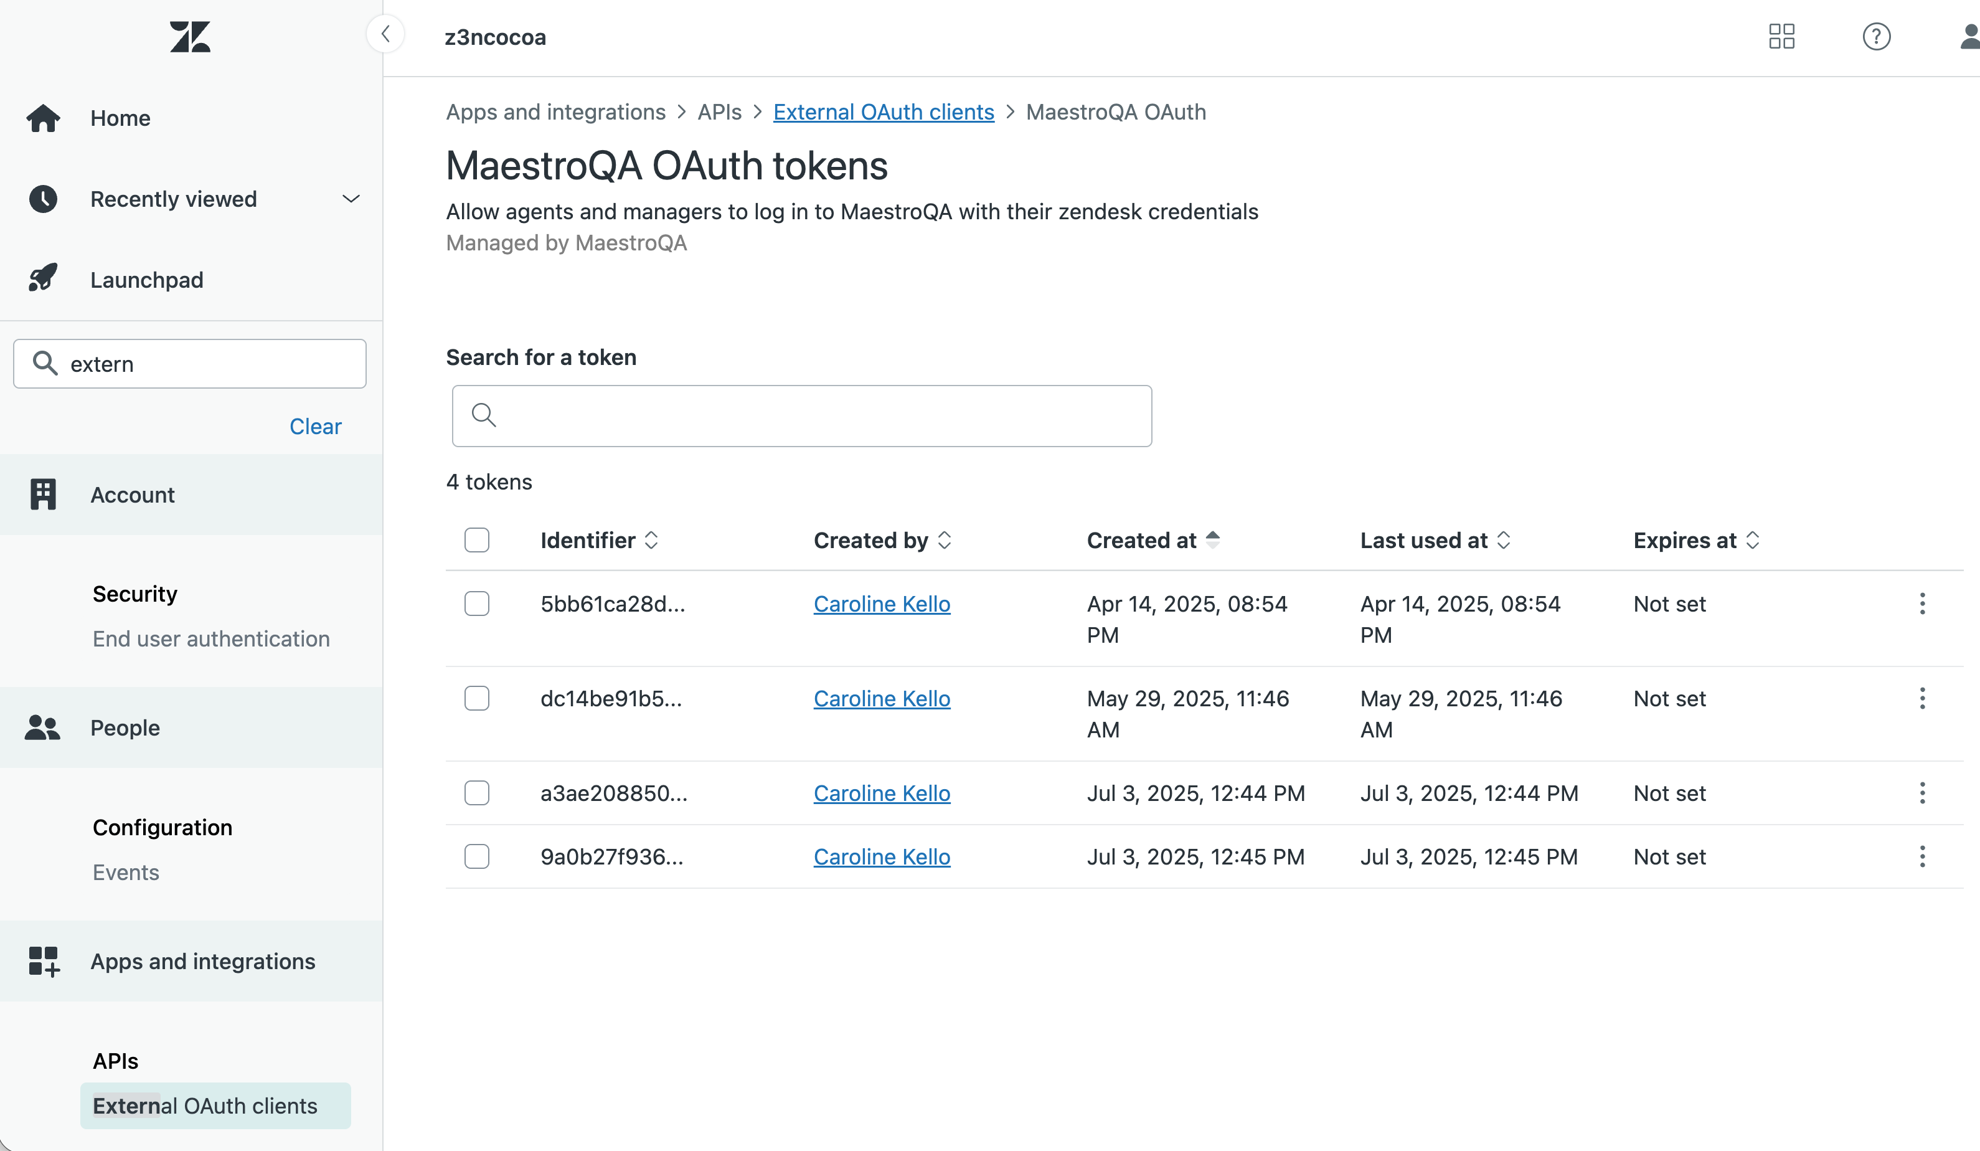
Task: Expand the Recently viewed chevron
Action: [x=351, y=199]
